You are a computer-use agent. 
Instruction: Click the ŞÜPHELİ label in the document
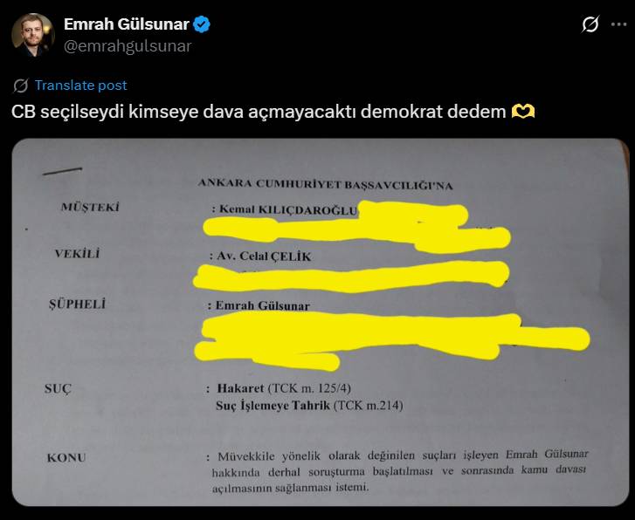77,304
